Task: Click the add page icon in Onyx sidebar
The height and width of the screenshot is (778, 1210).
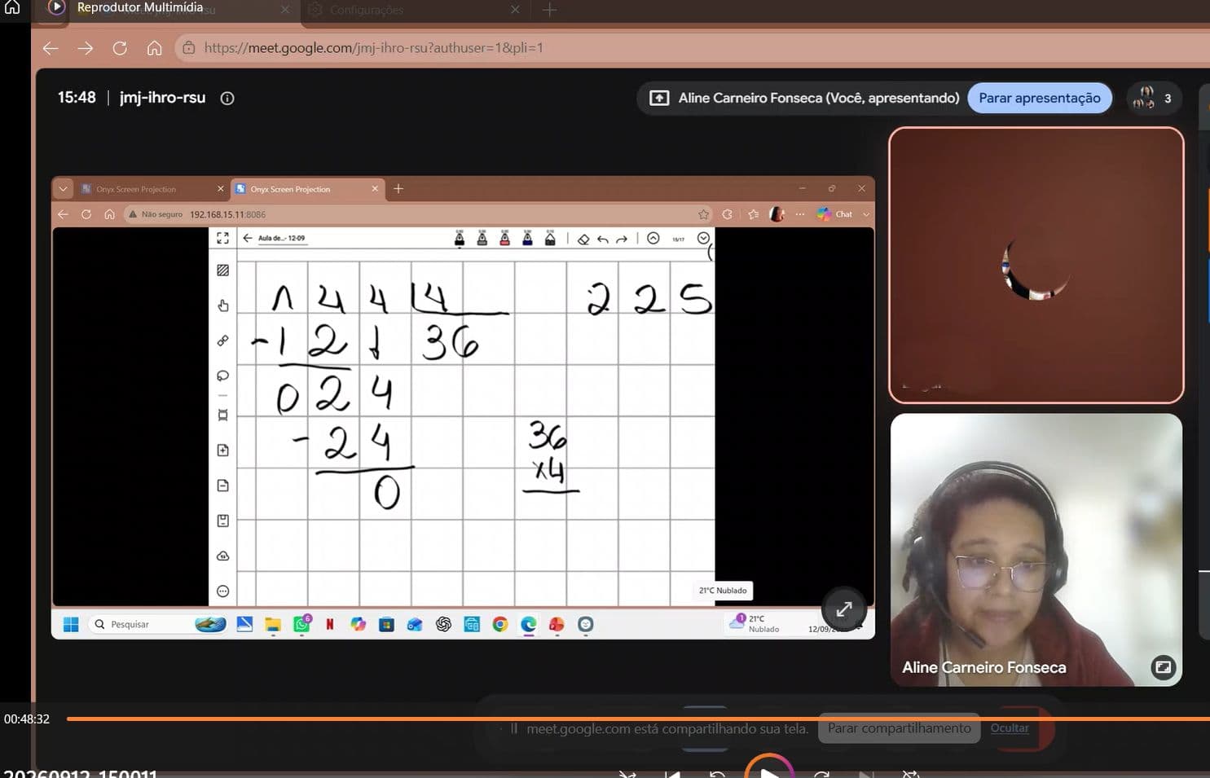Action: pyautogui.click(x=222, y=451)
